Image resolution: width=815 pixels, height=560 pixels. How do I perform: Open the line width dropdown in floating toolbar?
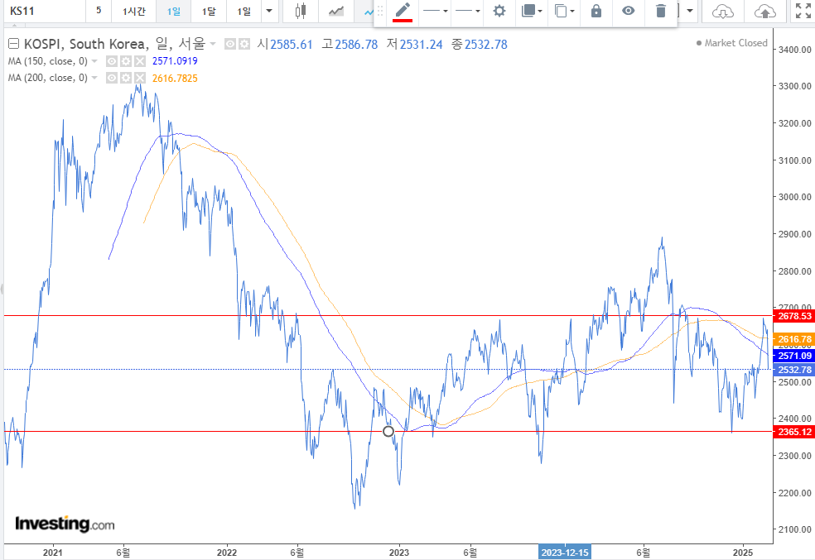pos(467,11)
